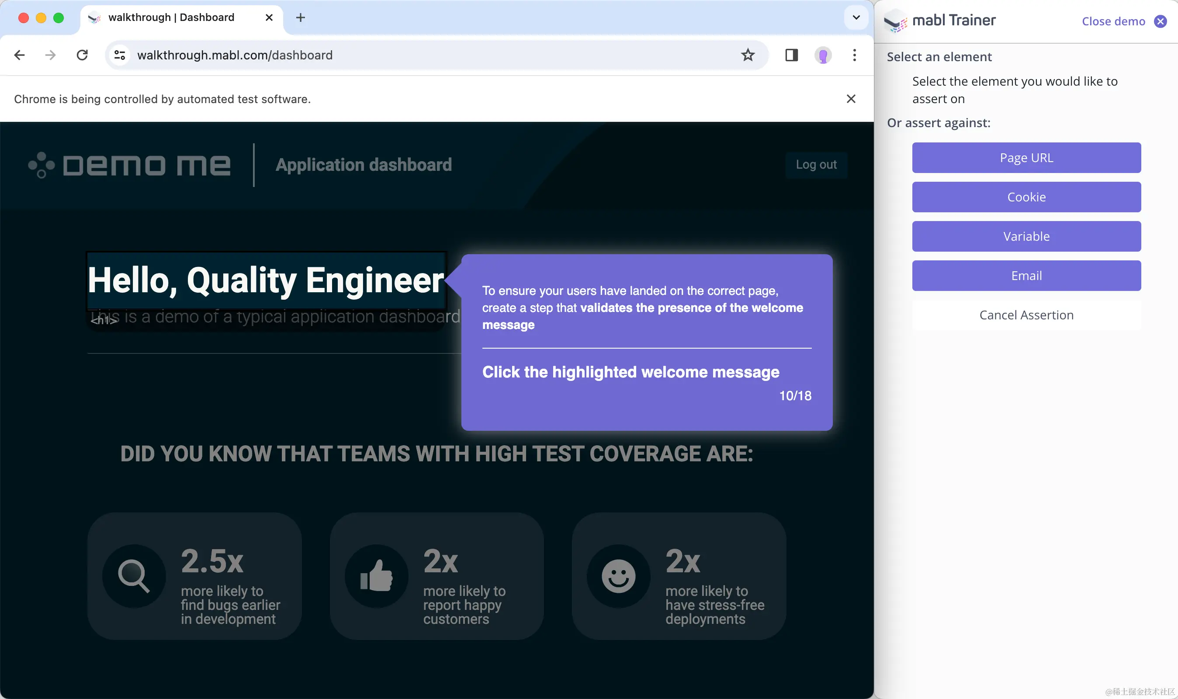
Task: Assert against Cookie
Action: point(1026,197)
